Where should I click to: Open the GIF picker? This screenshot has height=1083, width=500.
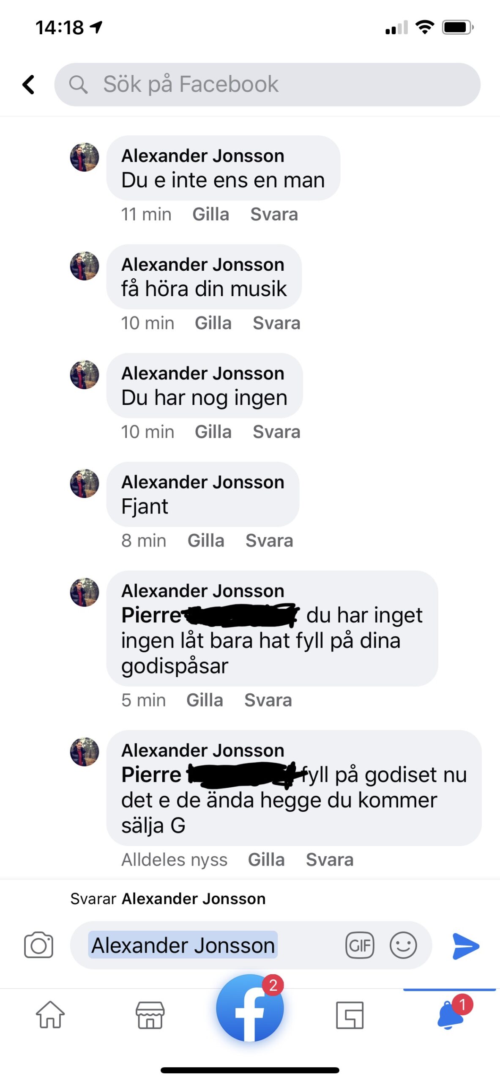tap(360, 945)
